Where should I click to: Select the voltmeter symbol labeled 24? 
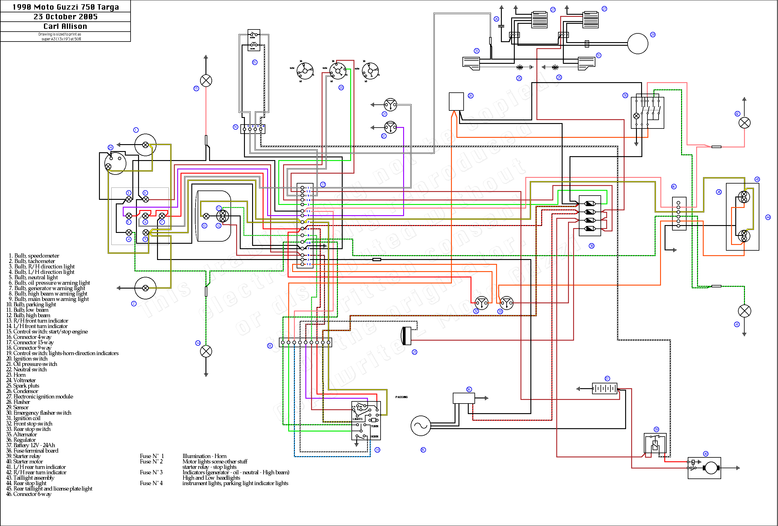[x=115, y=163]
